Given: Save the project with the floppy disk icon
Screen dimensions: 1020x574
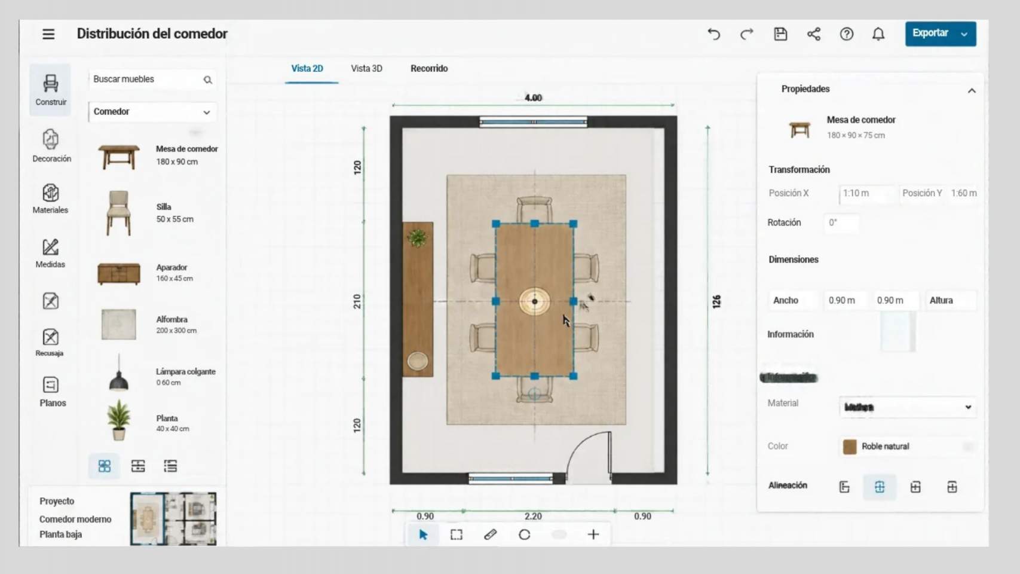Looking at the screenshot, I should click(780, 34).
